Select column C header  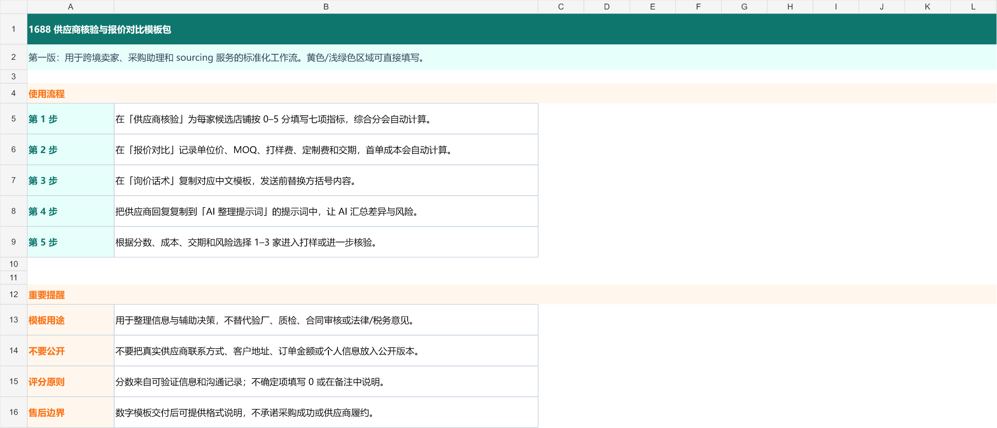click(561, 7)
